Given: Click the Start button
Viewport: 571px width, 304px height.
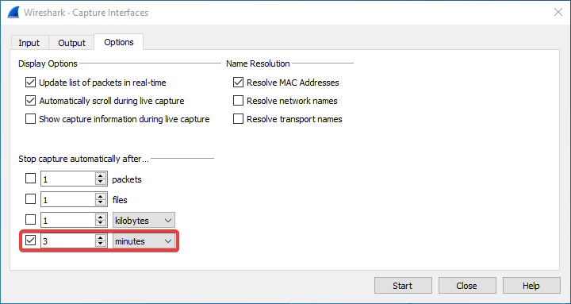Looking at the screenshot, I should 403,286.
